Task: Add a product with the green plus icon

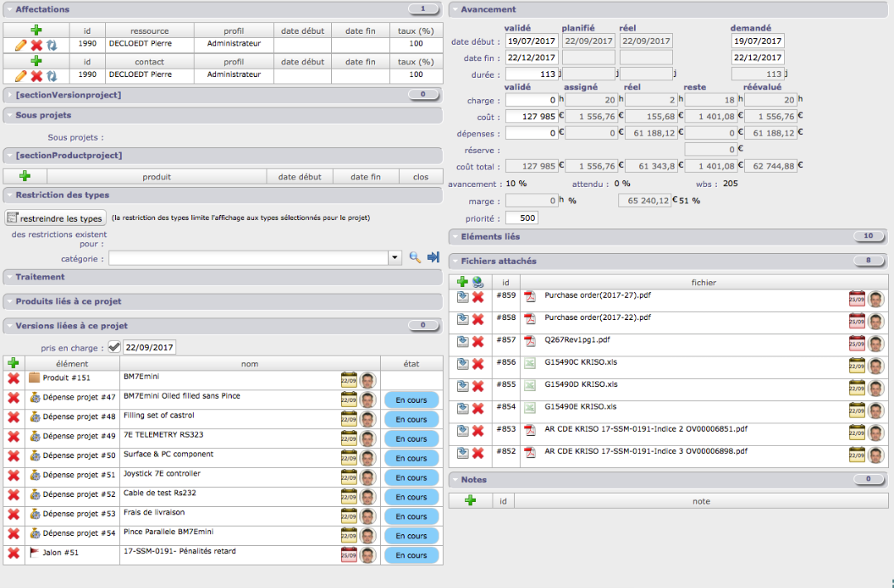Action: click(x=25, y=176)
